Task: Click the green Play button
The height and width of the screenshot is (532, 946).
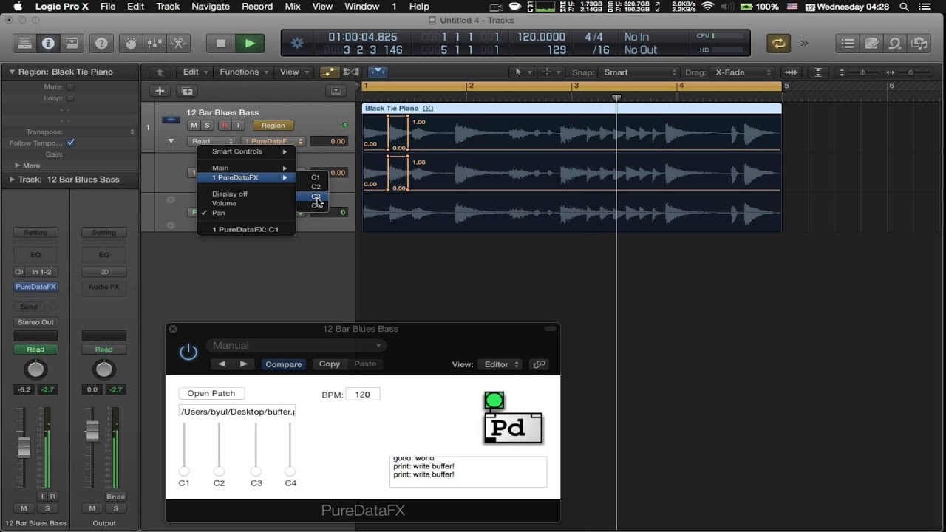Action: [x=250, y=43]
